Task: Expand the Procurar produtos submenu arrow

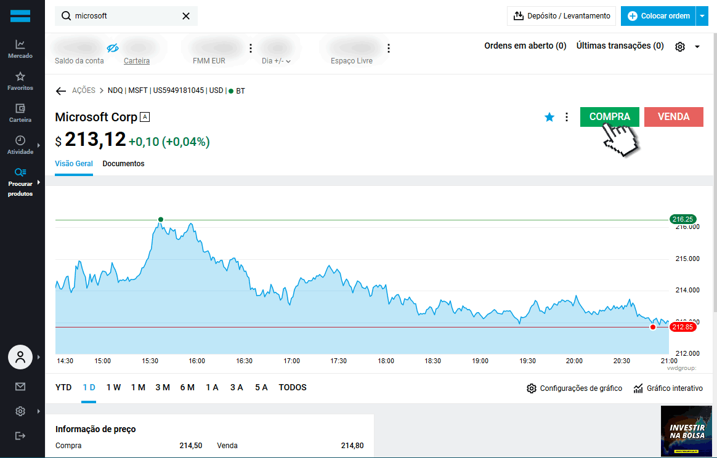Action: click(39, 182)
